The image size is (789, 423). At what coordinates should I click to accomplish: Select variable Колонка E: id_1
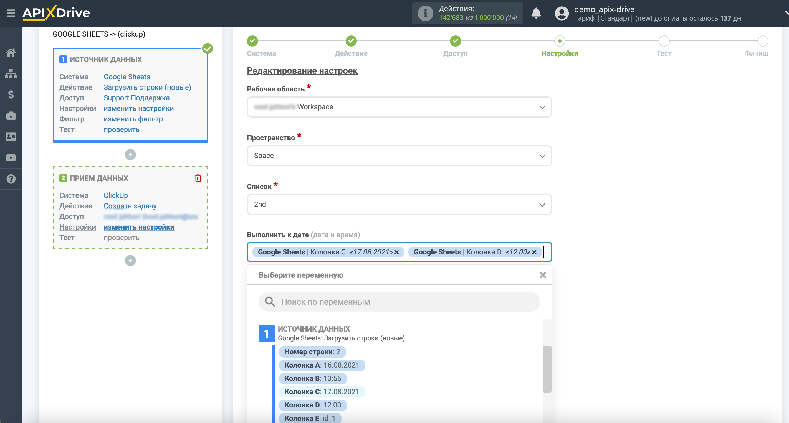310,418
